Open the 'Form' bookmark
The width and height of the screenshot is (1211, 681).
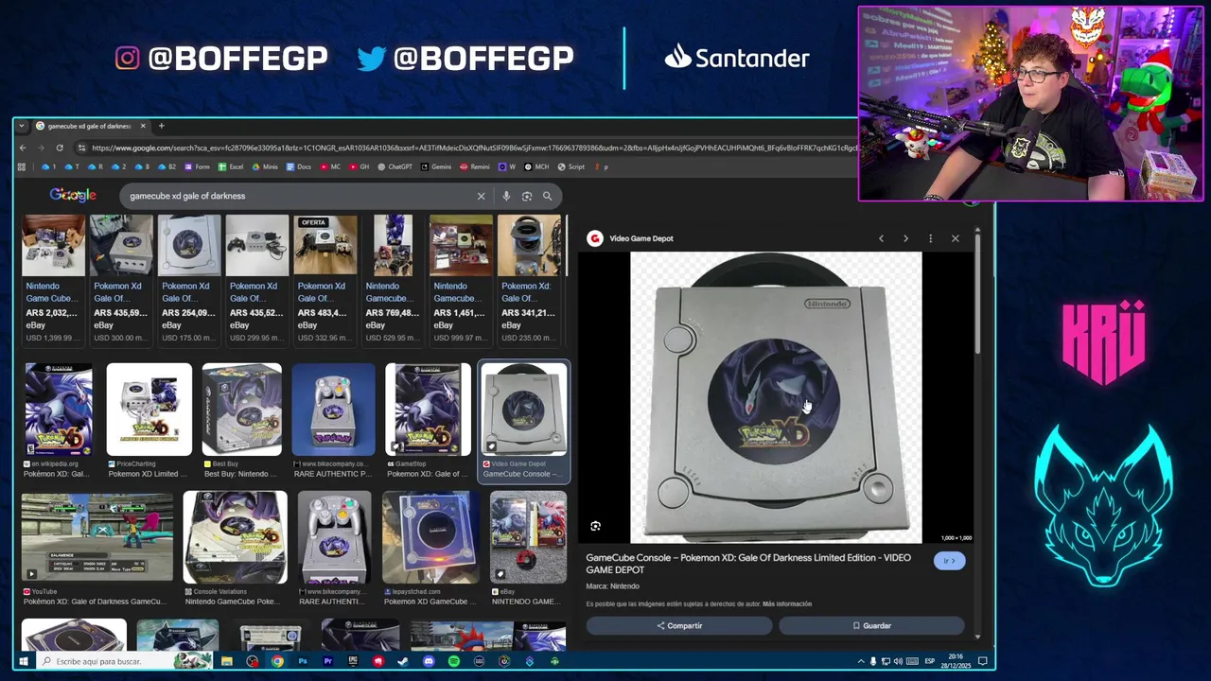point(197,166)
